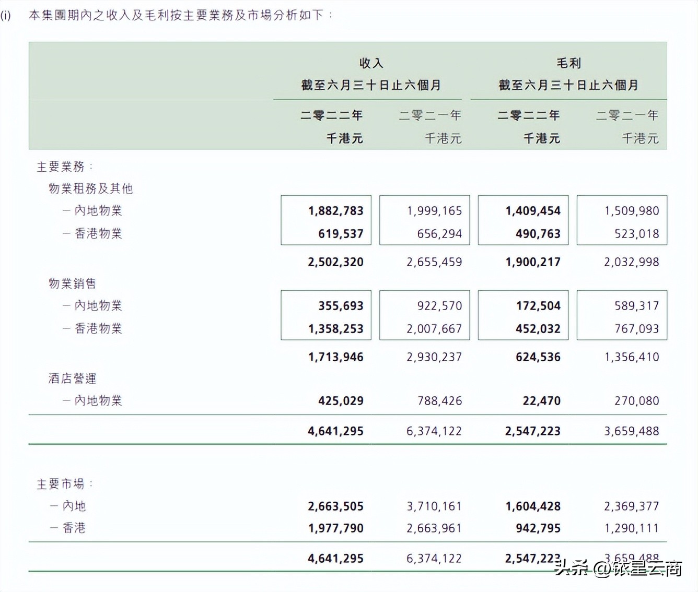Click the 主要市場 section label

[64, 483]
